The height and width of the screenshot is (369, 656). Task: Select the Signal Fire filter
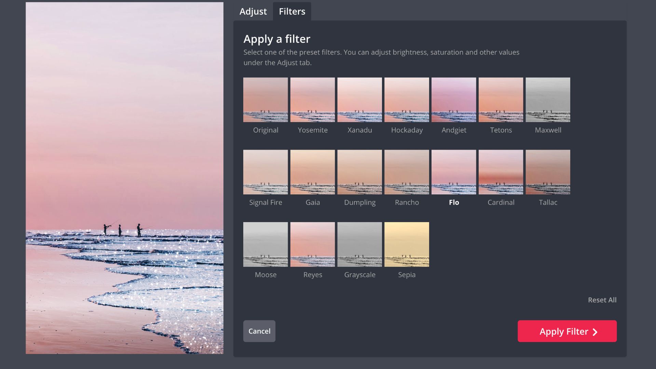(x=265, y=172)
